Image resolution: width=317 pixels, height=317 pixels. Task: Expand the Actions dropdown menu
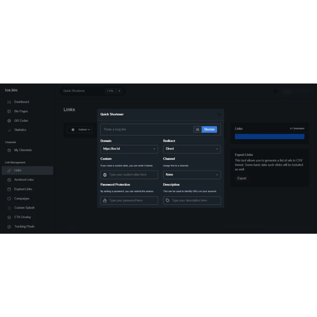click(84, 130)
